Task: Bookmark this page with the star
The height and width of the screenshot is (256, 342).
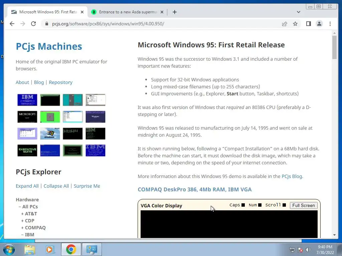Action: [295, 24]
